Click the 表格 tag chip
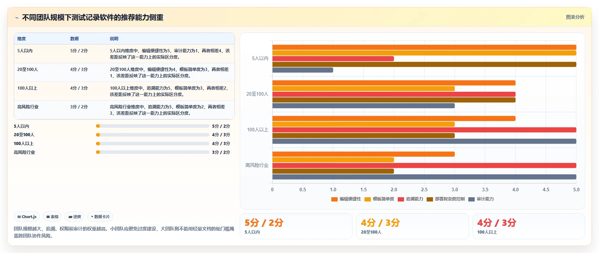 coord(52,217)
